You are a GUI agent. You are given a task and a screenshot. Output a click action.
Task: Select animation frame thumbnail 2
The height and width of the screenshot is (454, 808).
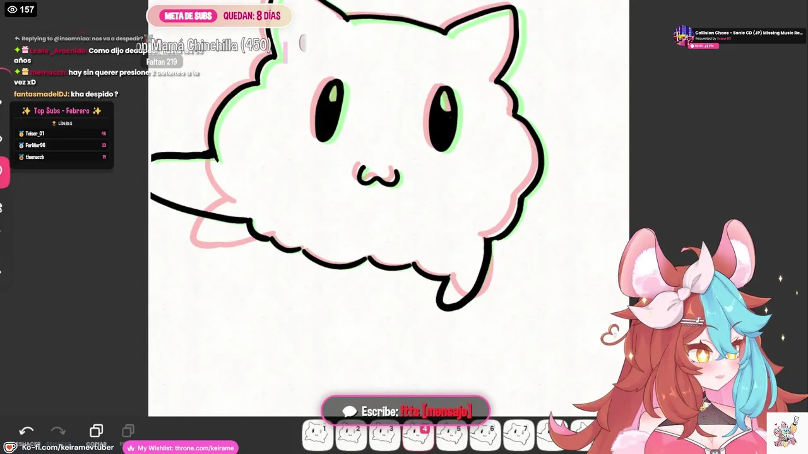pyautogui.click(x=351, y=434)
